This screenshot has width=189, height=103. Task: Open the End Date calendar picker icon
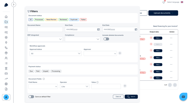pos(136,29)
